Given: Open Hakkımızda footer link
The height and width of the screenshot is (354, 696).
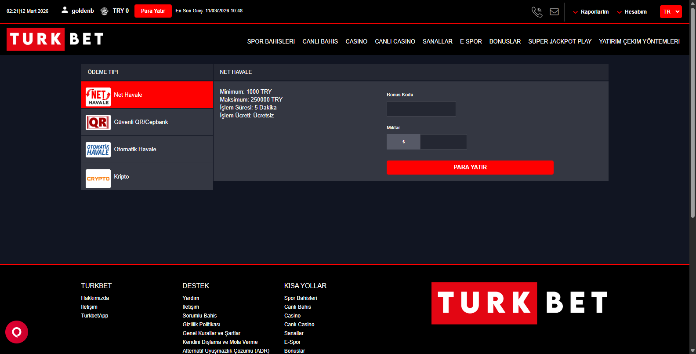Looking at the screenshot, I should (x=95, y=298).
